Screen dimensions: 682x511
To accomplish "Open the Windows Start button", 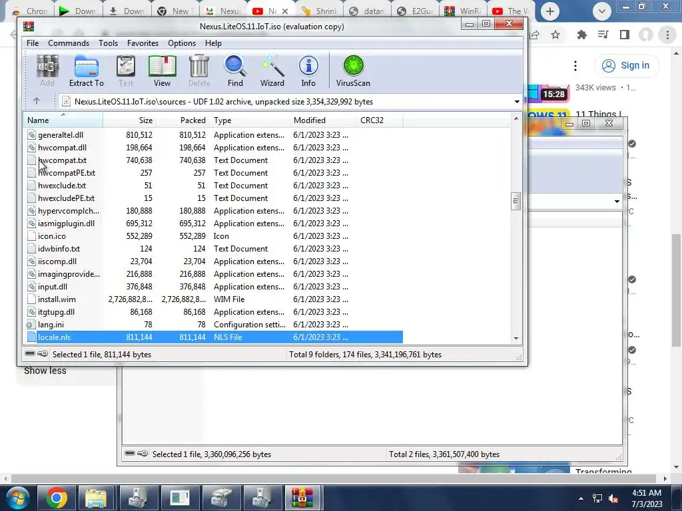I will pos(17,498).
